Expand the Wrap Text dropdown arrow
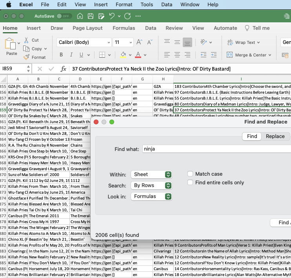Screen dimensions: 291x278 (258, 42)
